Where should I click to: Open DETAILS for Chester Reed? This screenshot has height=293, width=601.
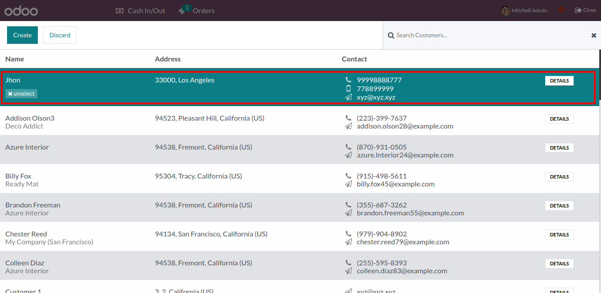pyautogui.click(x=559, y=235)
